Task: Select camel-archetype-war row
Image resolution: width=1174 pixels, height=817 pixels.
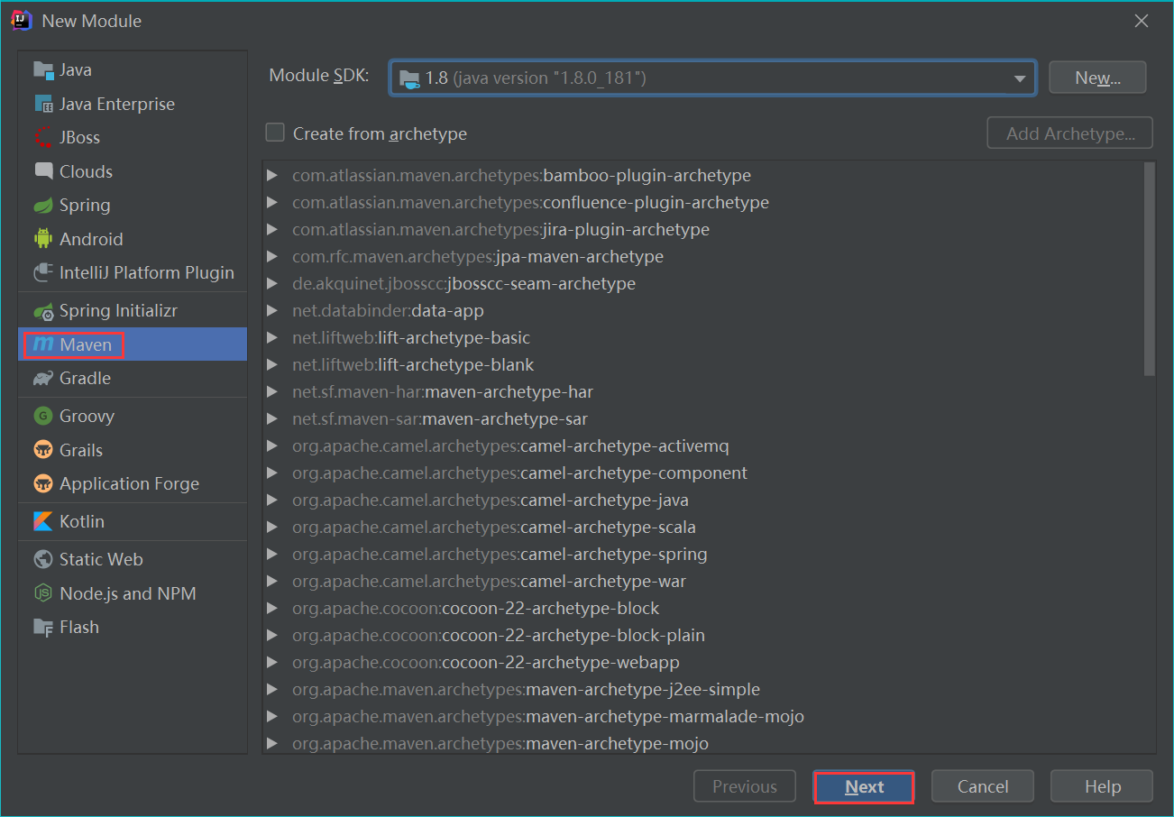Action: coord(703,582)
